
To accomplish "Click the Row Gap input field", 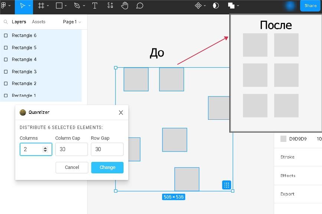I will click(107, 149).
